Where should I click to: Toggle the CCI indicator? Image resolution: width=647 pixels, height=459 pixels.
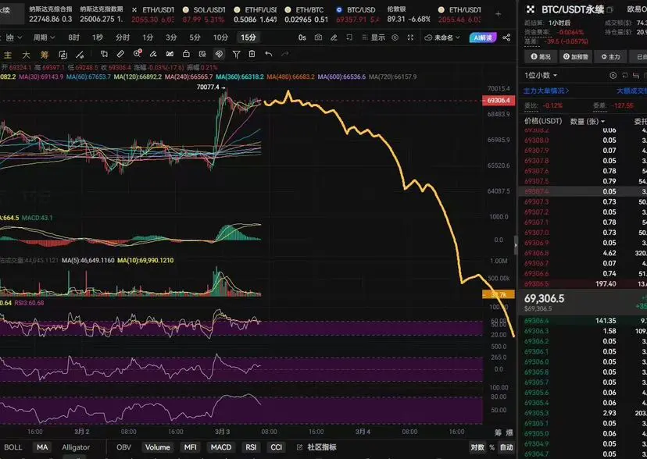coord(277,447)
